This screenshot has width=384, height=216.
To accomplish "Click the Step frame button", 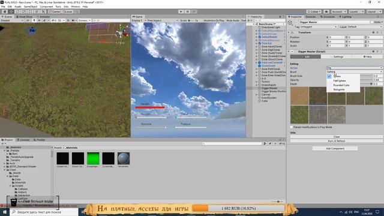I will (x=194, y=11).
